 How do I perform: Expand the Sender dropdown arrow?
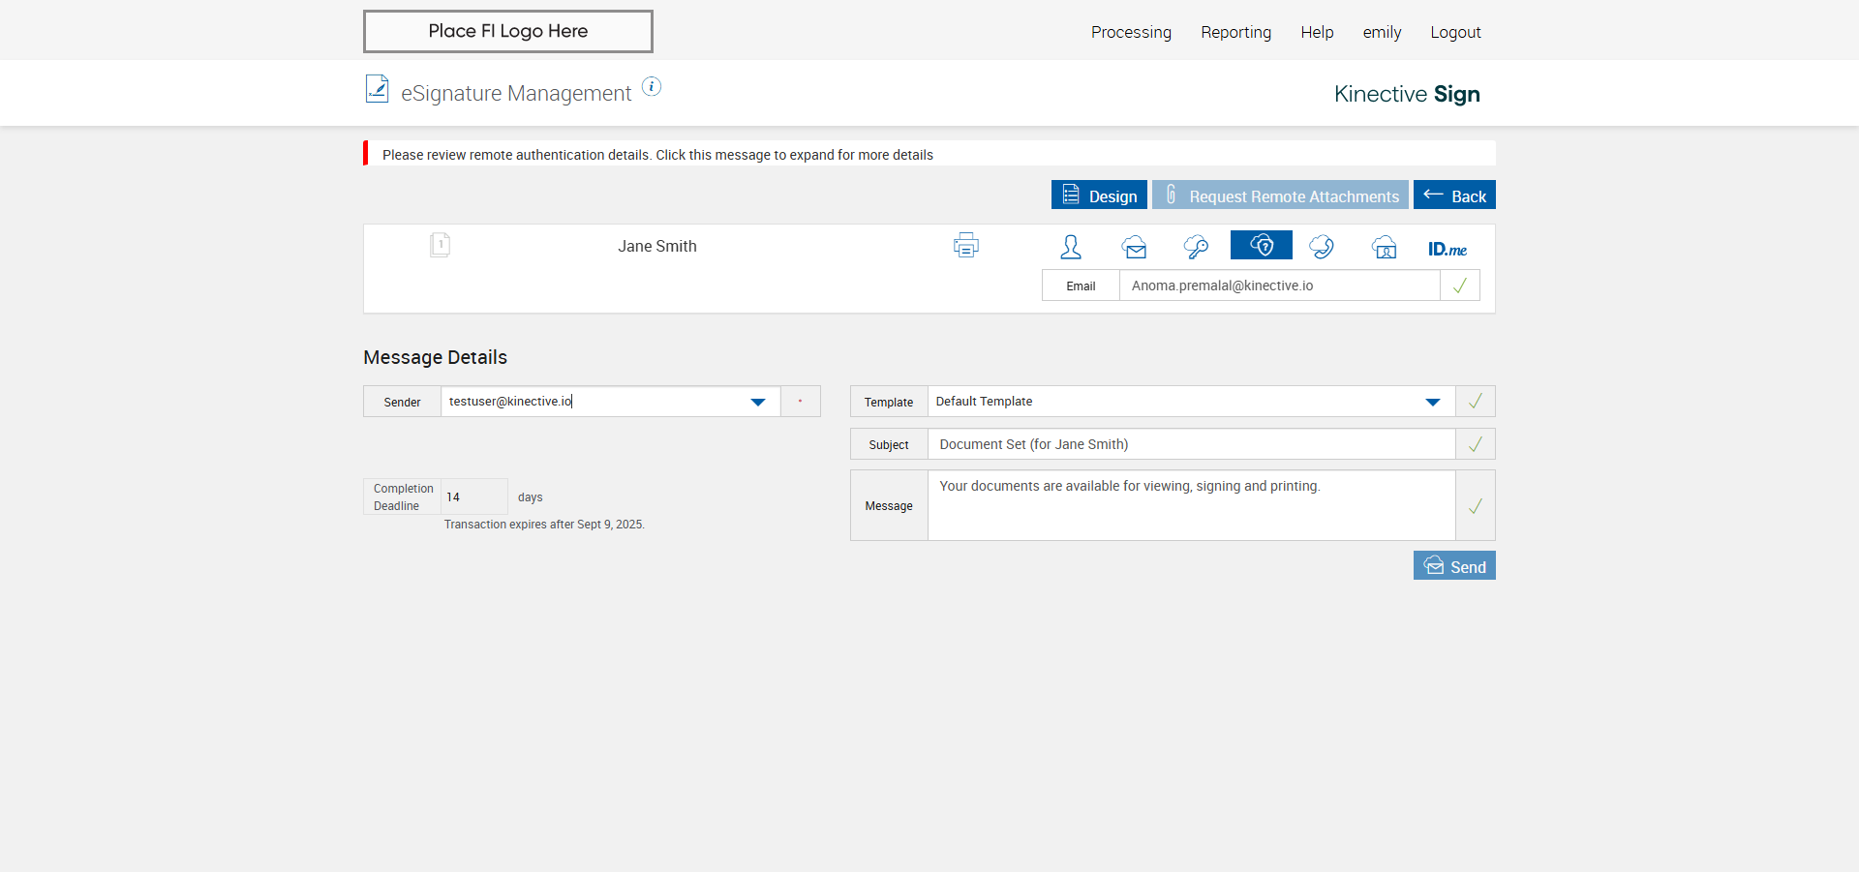tap(758, 402)
